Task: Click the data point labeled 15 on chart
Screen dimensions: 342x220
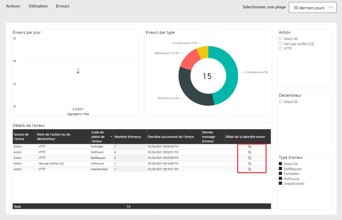Action: [x=78, y=72]
